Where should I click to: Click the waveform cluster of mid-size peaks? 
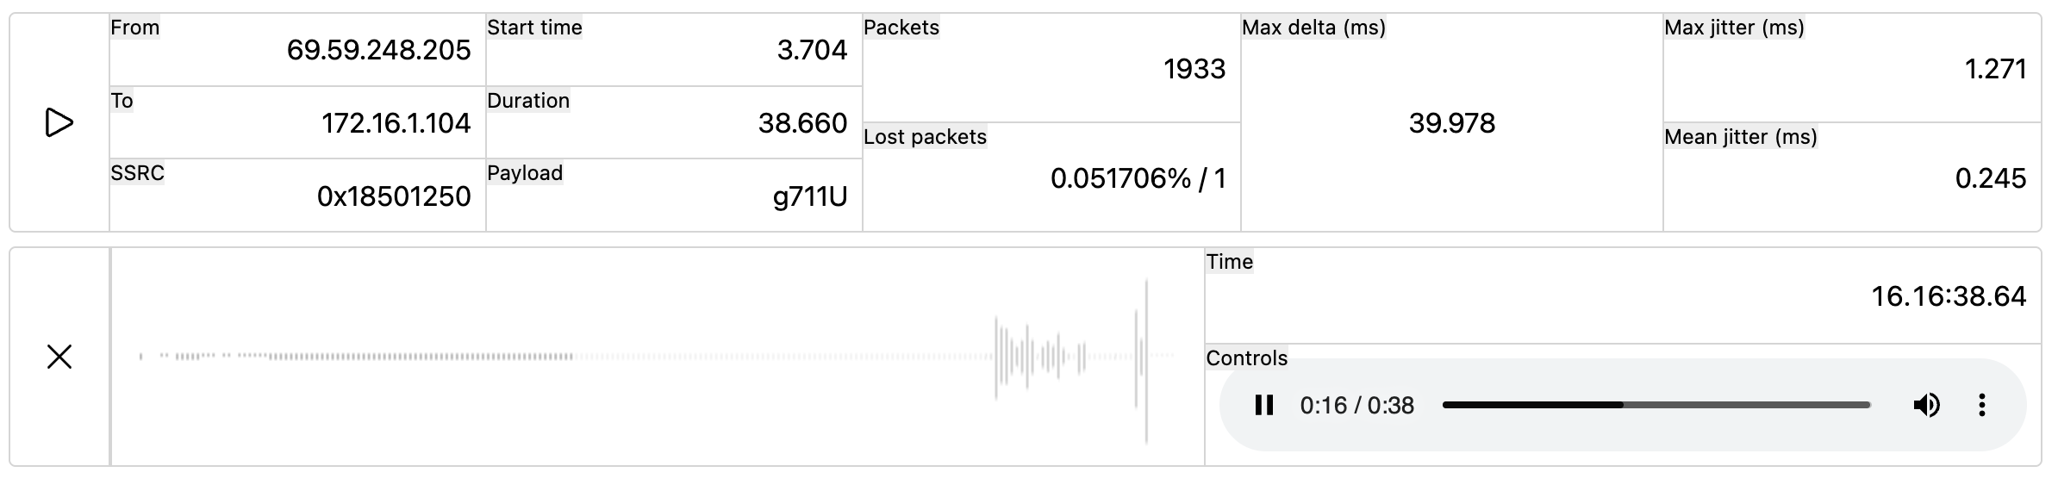[1039, 356]
